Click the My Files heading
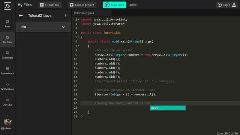The image size is (240, 135). 24,5
